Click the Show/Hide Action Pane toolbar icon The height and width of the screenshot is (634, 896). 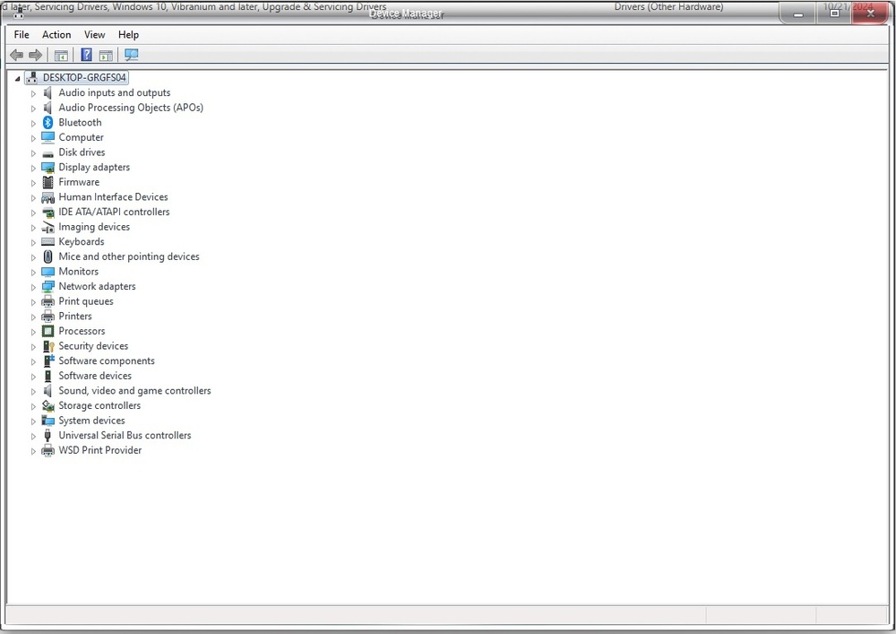point(106,56)
